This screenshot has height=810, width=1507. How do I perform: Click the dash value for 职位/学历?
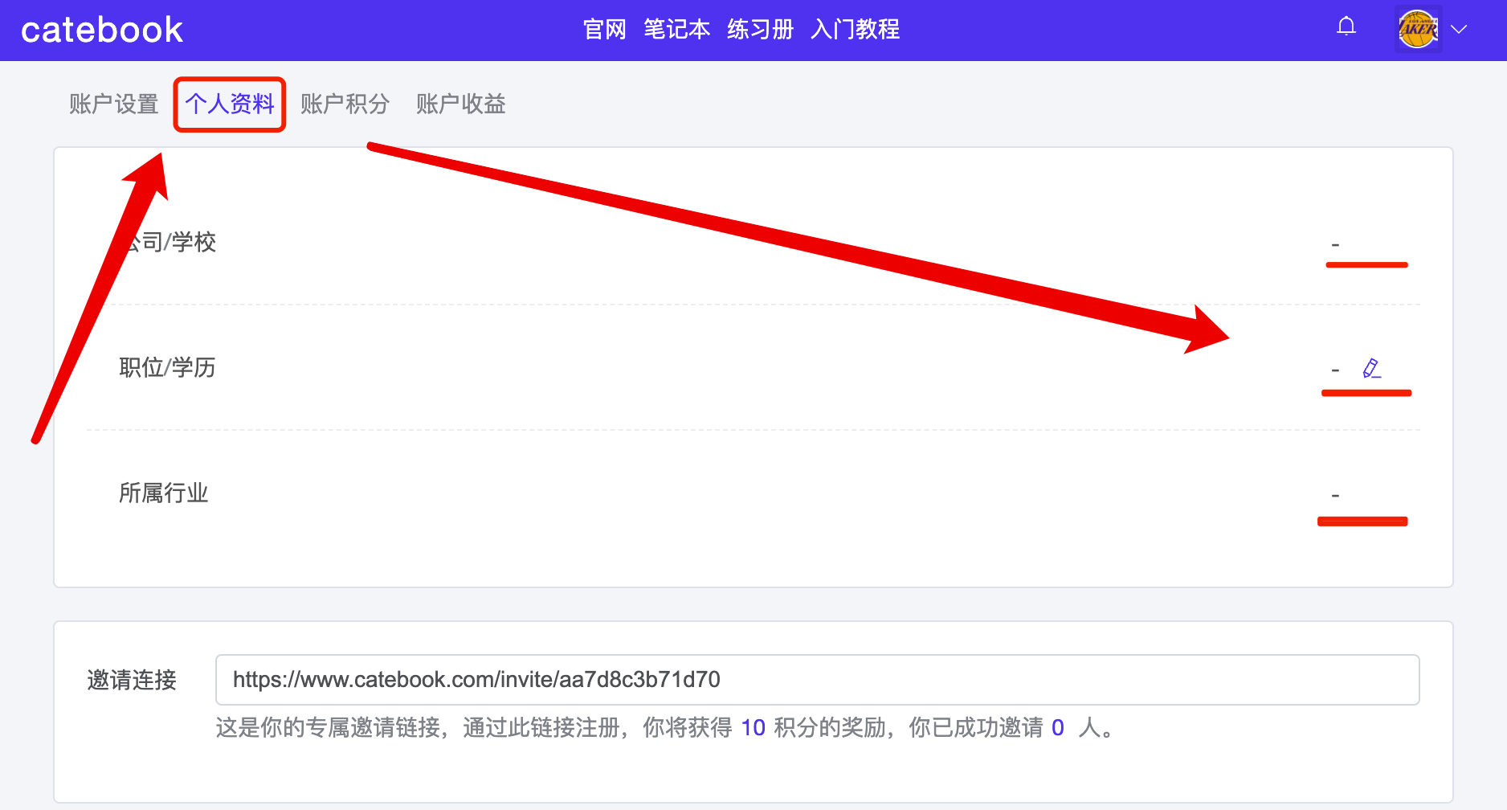click(x=1335, y=370)
